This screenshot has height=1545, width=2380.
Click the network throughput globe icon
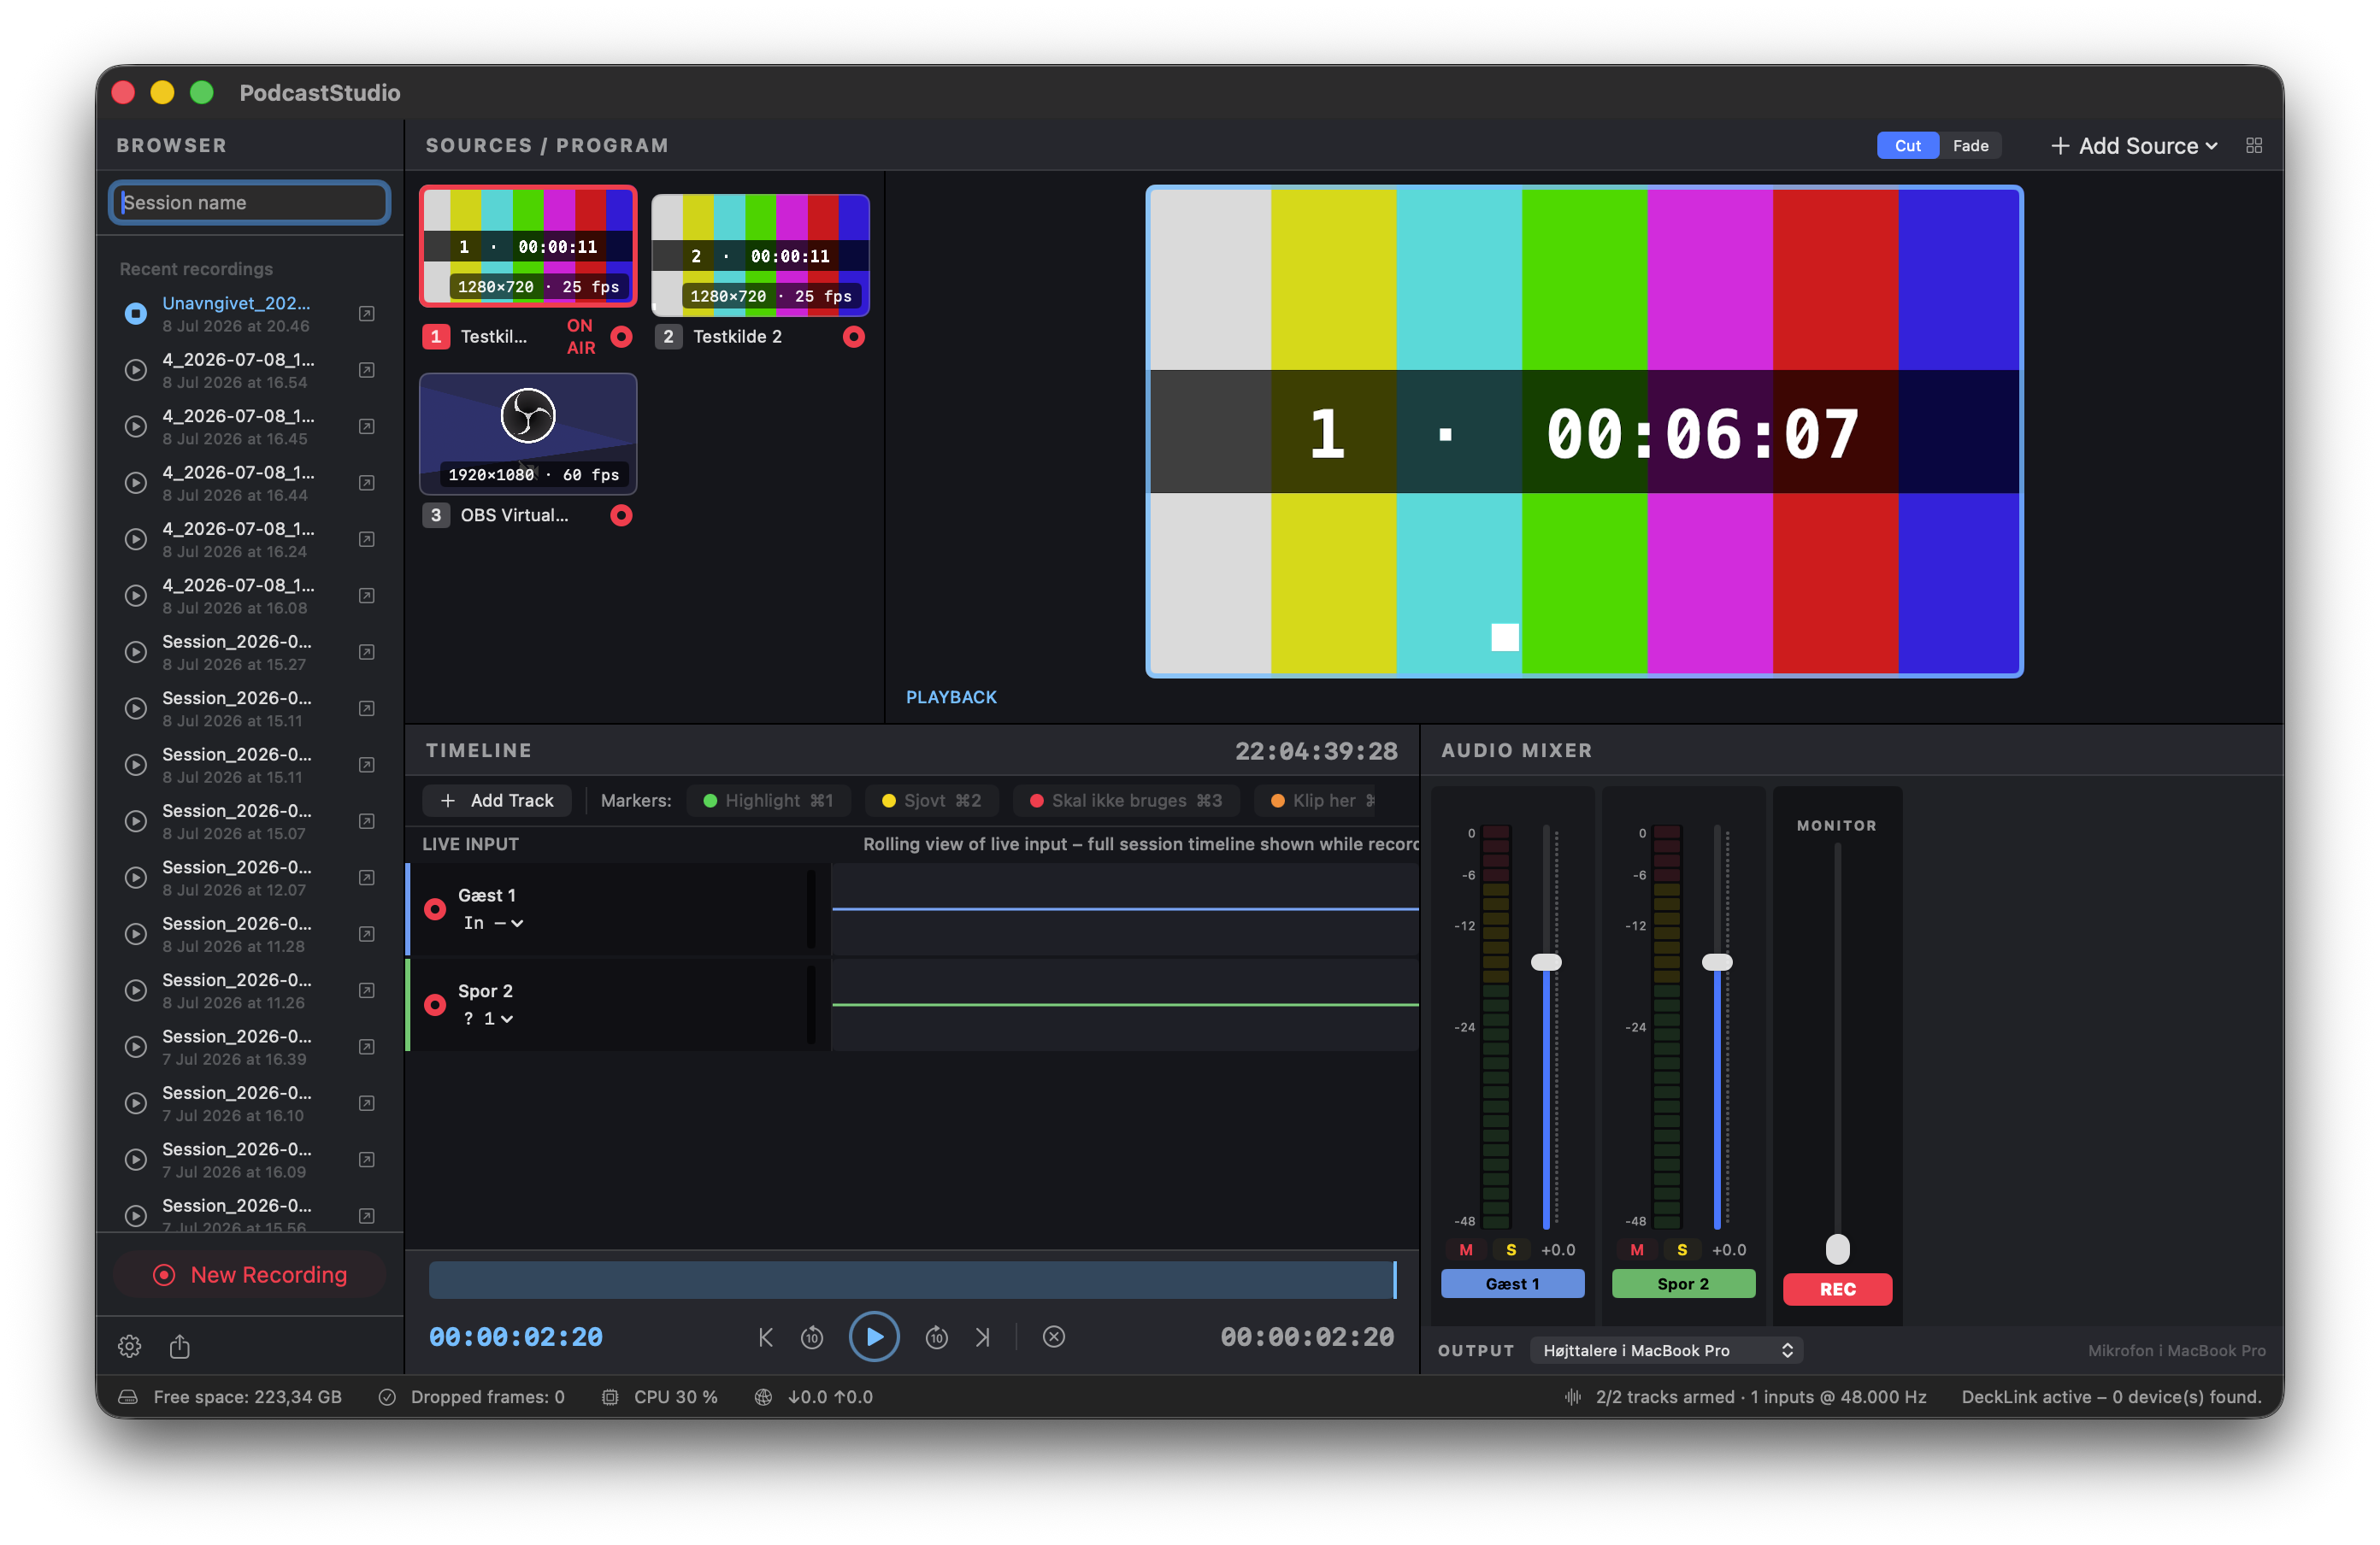[x=763, y=1397]
